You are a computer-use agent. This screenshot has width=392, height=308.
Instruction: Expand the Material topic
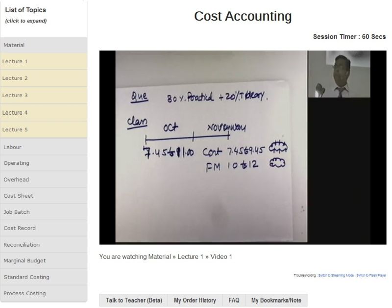click(x=44, y=45)
